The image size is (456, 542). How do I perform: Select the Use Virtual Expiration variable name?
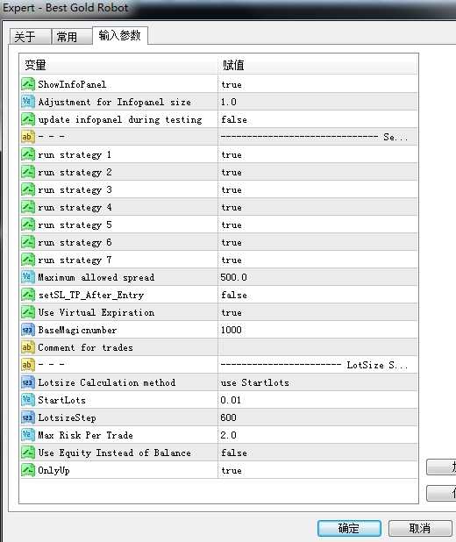(x=96, y=312)
